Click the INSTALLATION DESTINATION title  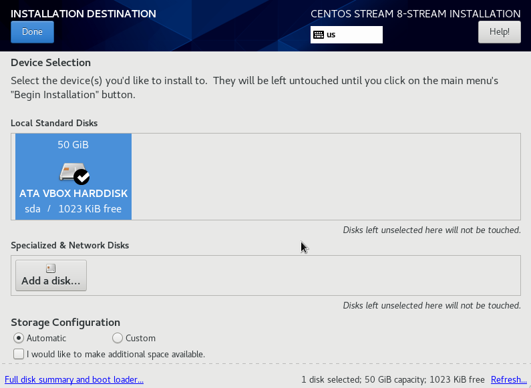(x=83, y=13)
